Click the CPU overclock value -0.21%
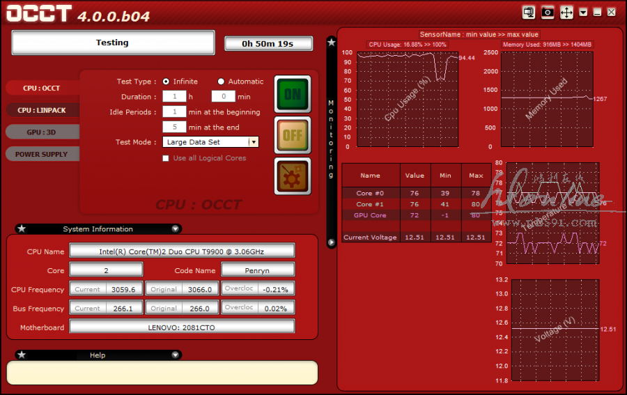 pyautogui.click(x=276, y=289)
